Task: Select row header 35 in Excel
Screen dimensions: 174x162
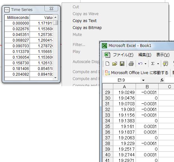Action: click(108, 126)
